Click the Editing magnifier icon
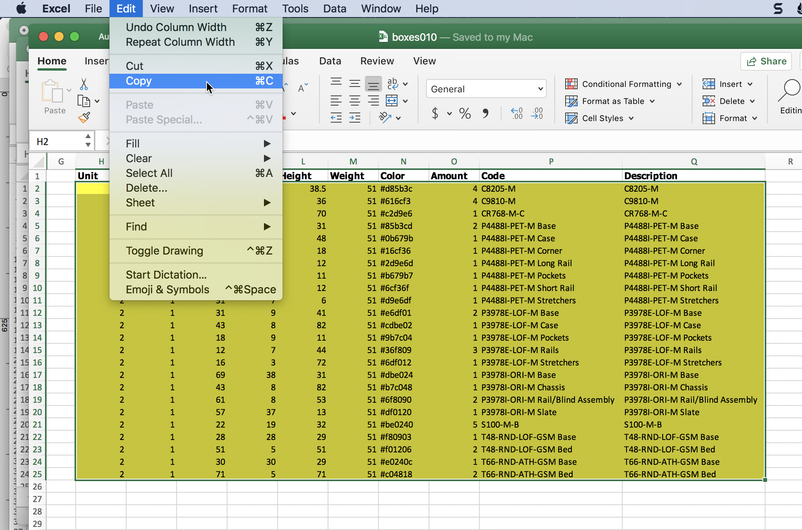The image size is (802, 530). (790, 91)
